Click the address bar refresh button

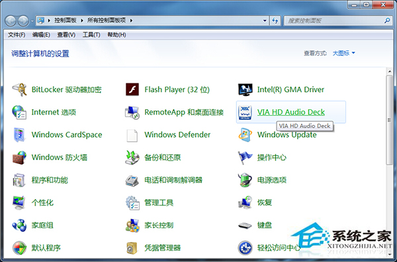tap(275, 21)
